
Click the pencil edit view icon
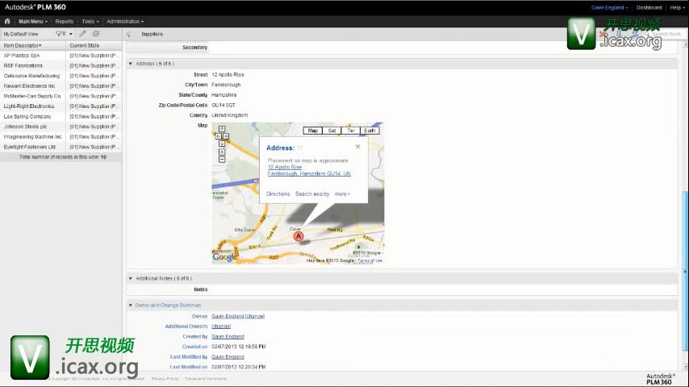[82, 34]
